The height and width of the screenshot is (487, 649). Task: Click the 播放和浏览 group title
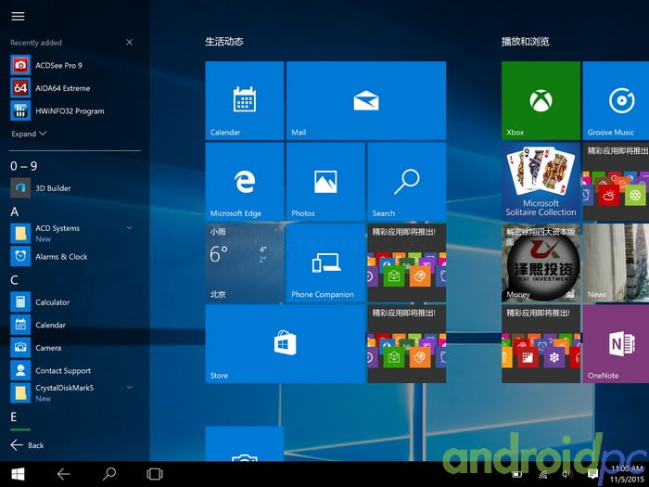point(526,42)
